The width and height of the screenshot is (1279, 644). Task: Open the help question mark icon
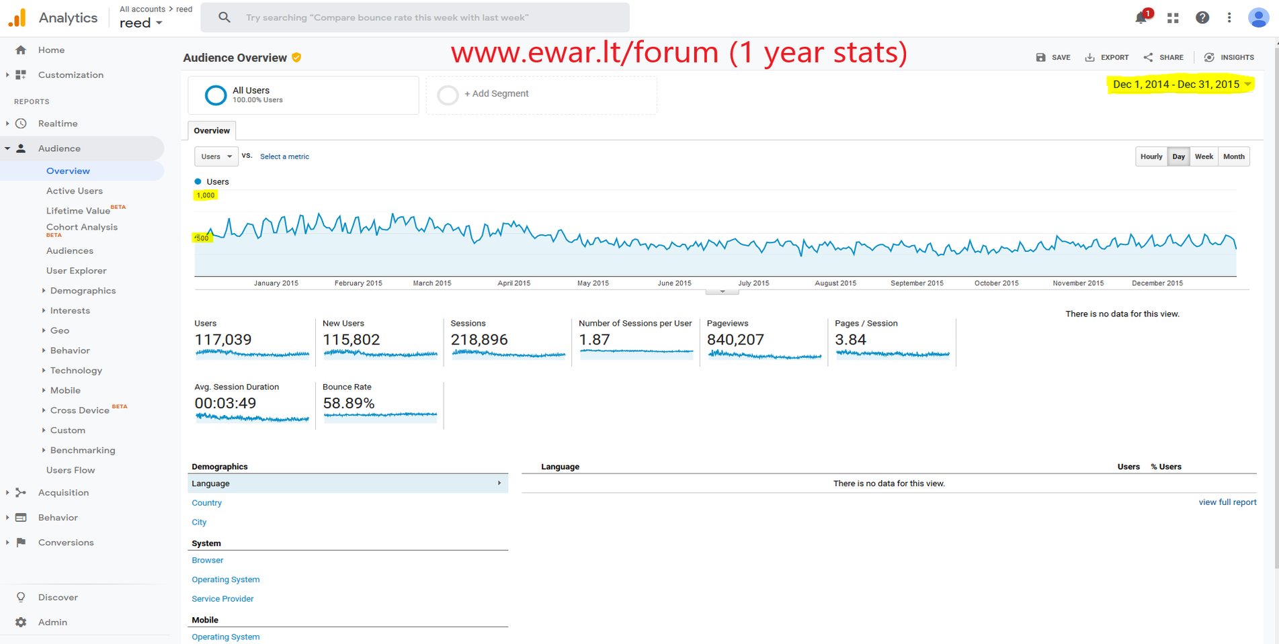pos(1202,17)
